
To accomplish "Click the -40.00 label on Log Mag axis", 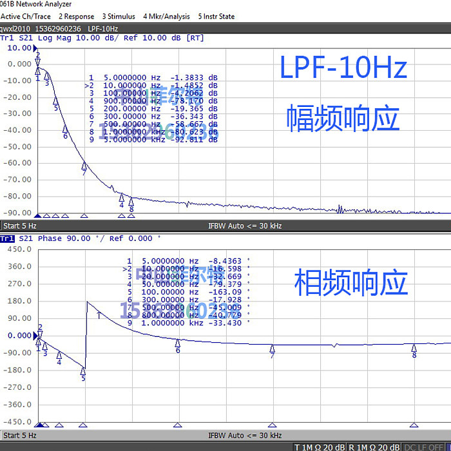I will 17,130.
